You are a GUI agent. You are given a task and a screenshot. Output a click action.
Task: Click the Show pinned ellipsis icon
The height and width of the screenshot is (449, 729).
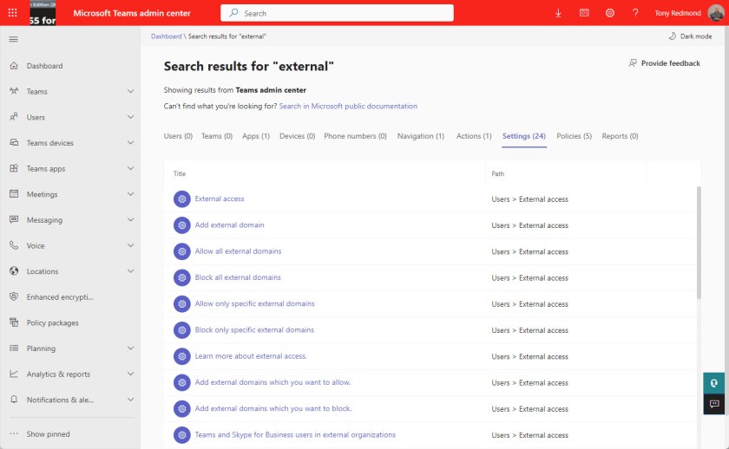14,433
